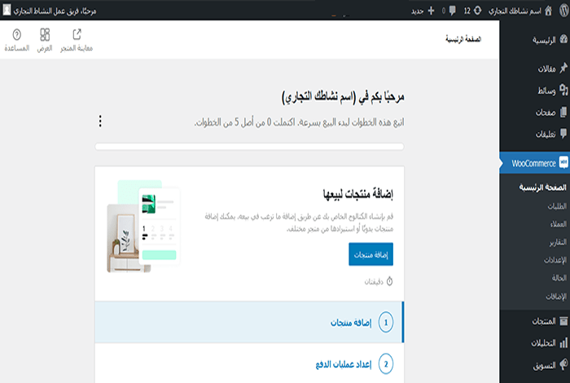Click the archive box icon beside المنتجات
The width and height of the screenshot is (570, 383).
pyautogui.click(x=563, y=321)
